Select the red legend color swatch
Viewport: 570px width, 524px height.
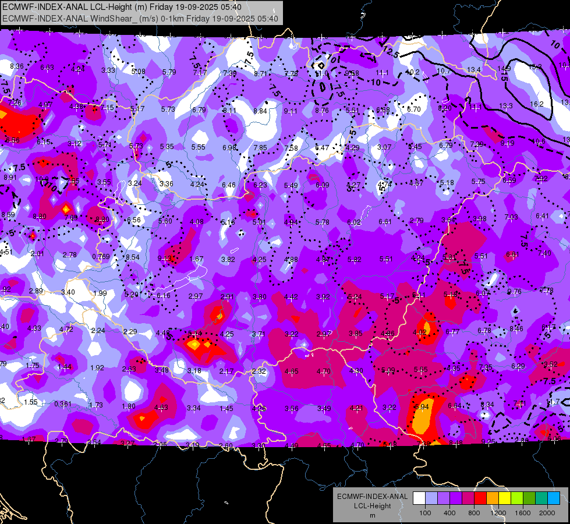(x=480, y=498)
